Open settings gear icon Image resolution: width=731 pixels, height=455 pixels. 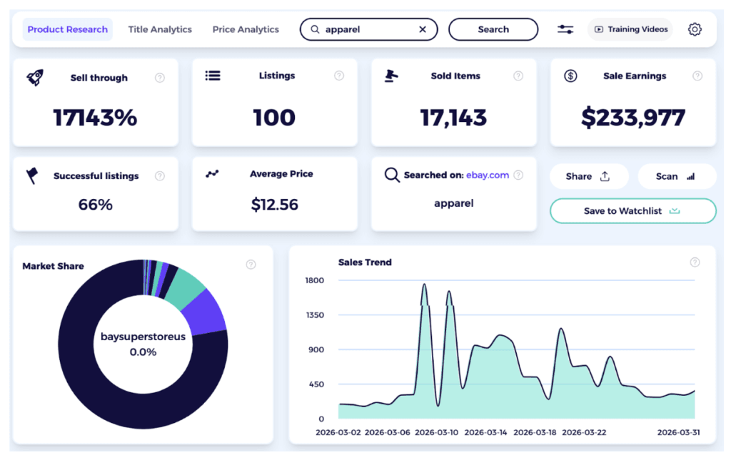coord(695,29)
